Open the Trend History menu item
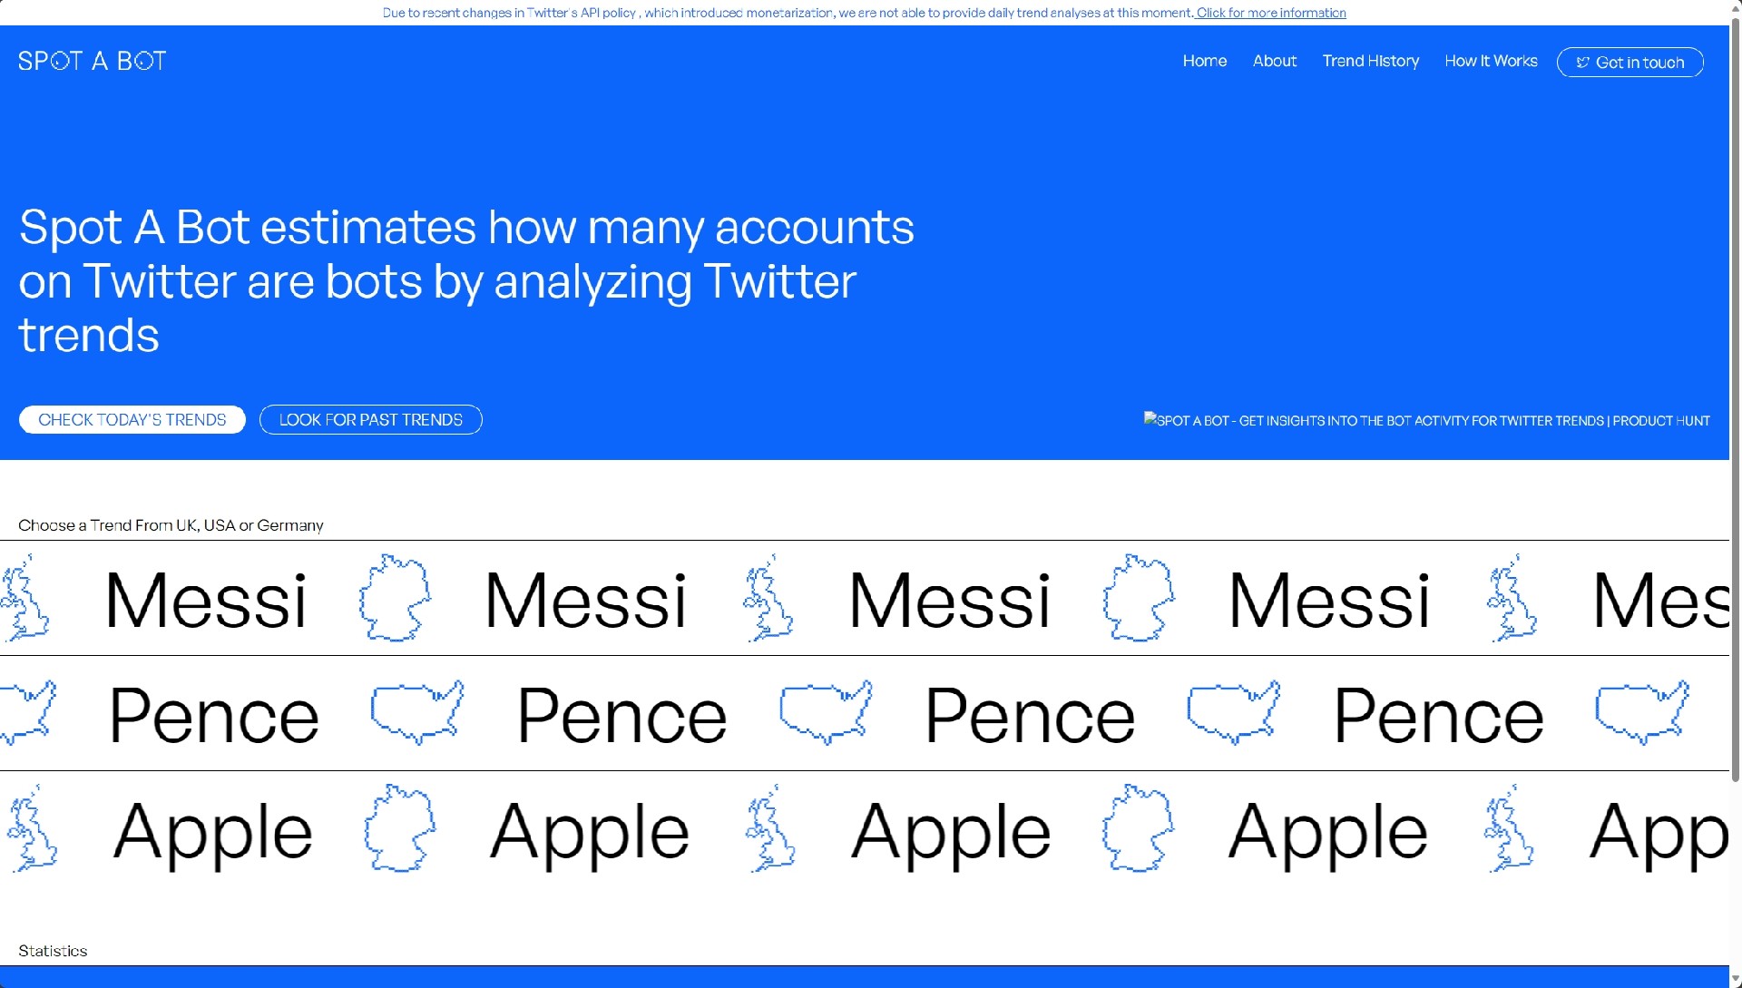 click(x=1371, y=61)
